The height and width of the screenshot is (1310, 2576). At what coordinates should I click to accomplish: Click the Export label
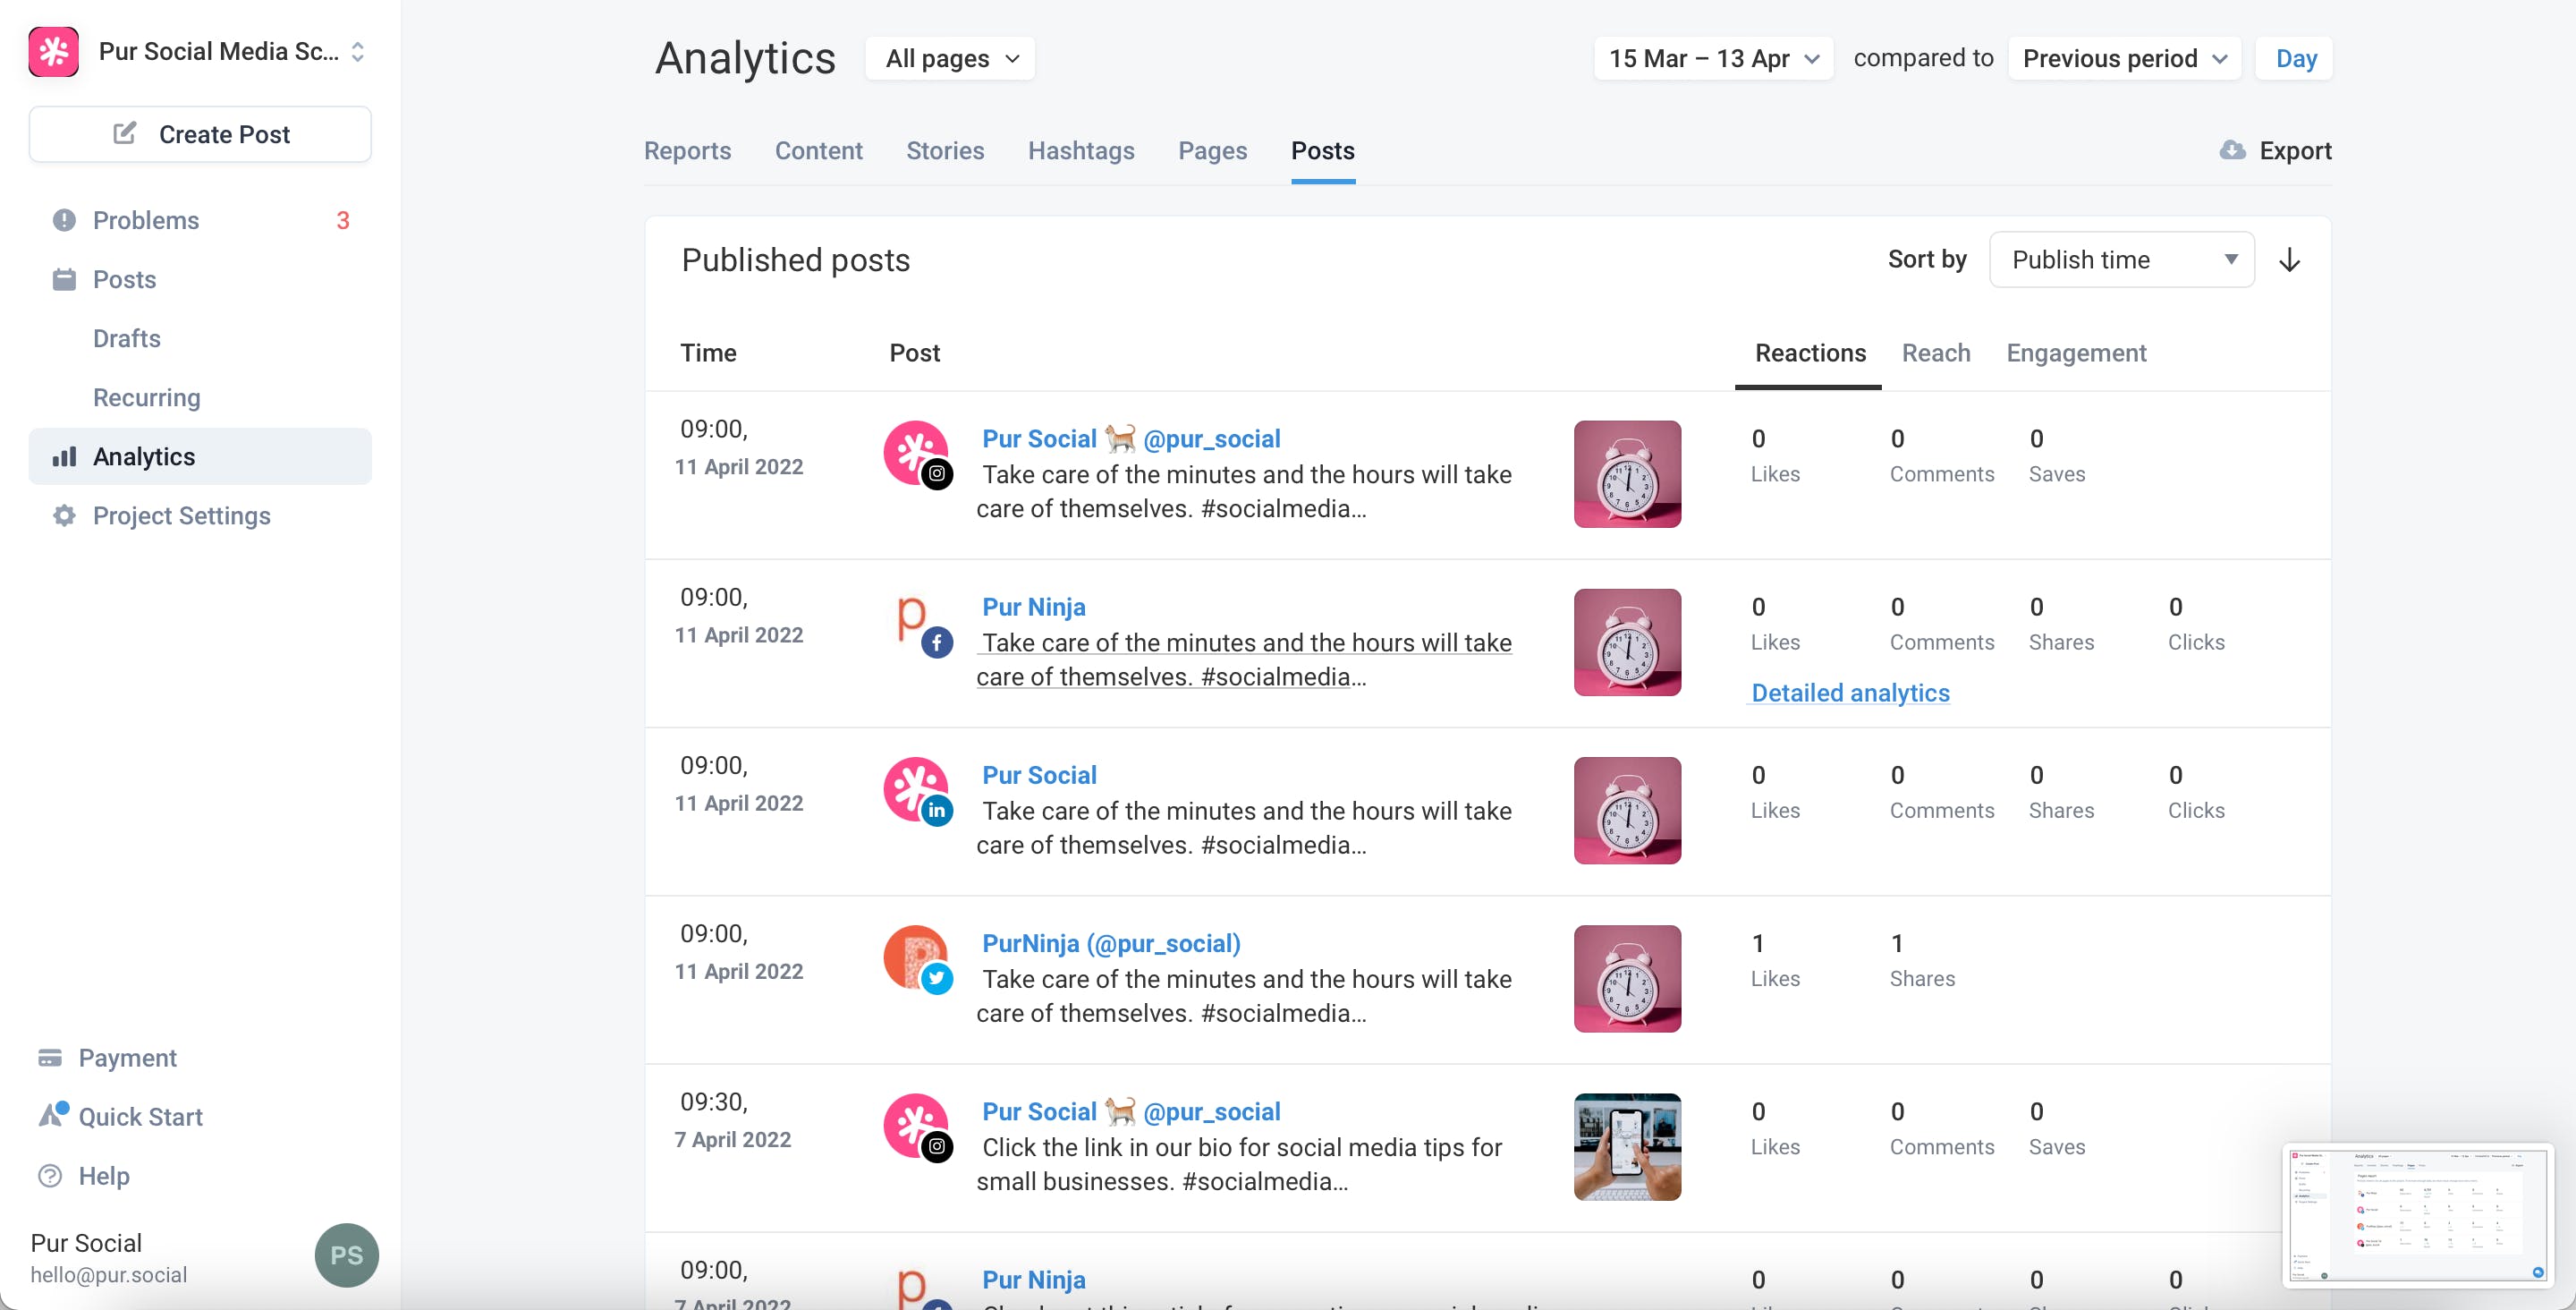(x=2296, y=150)
